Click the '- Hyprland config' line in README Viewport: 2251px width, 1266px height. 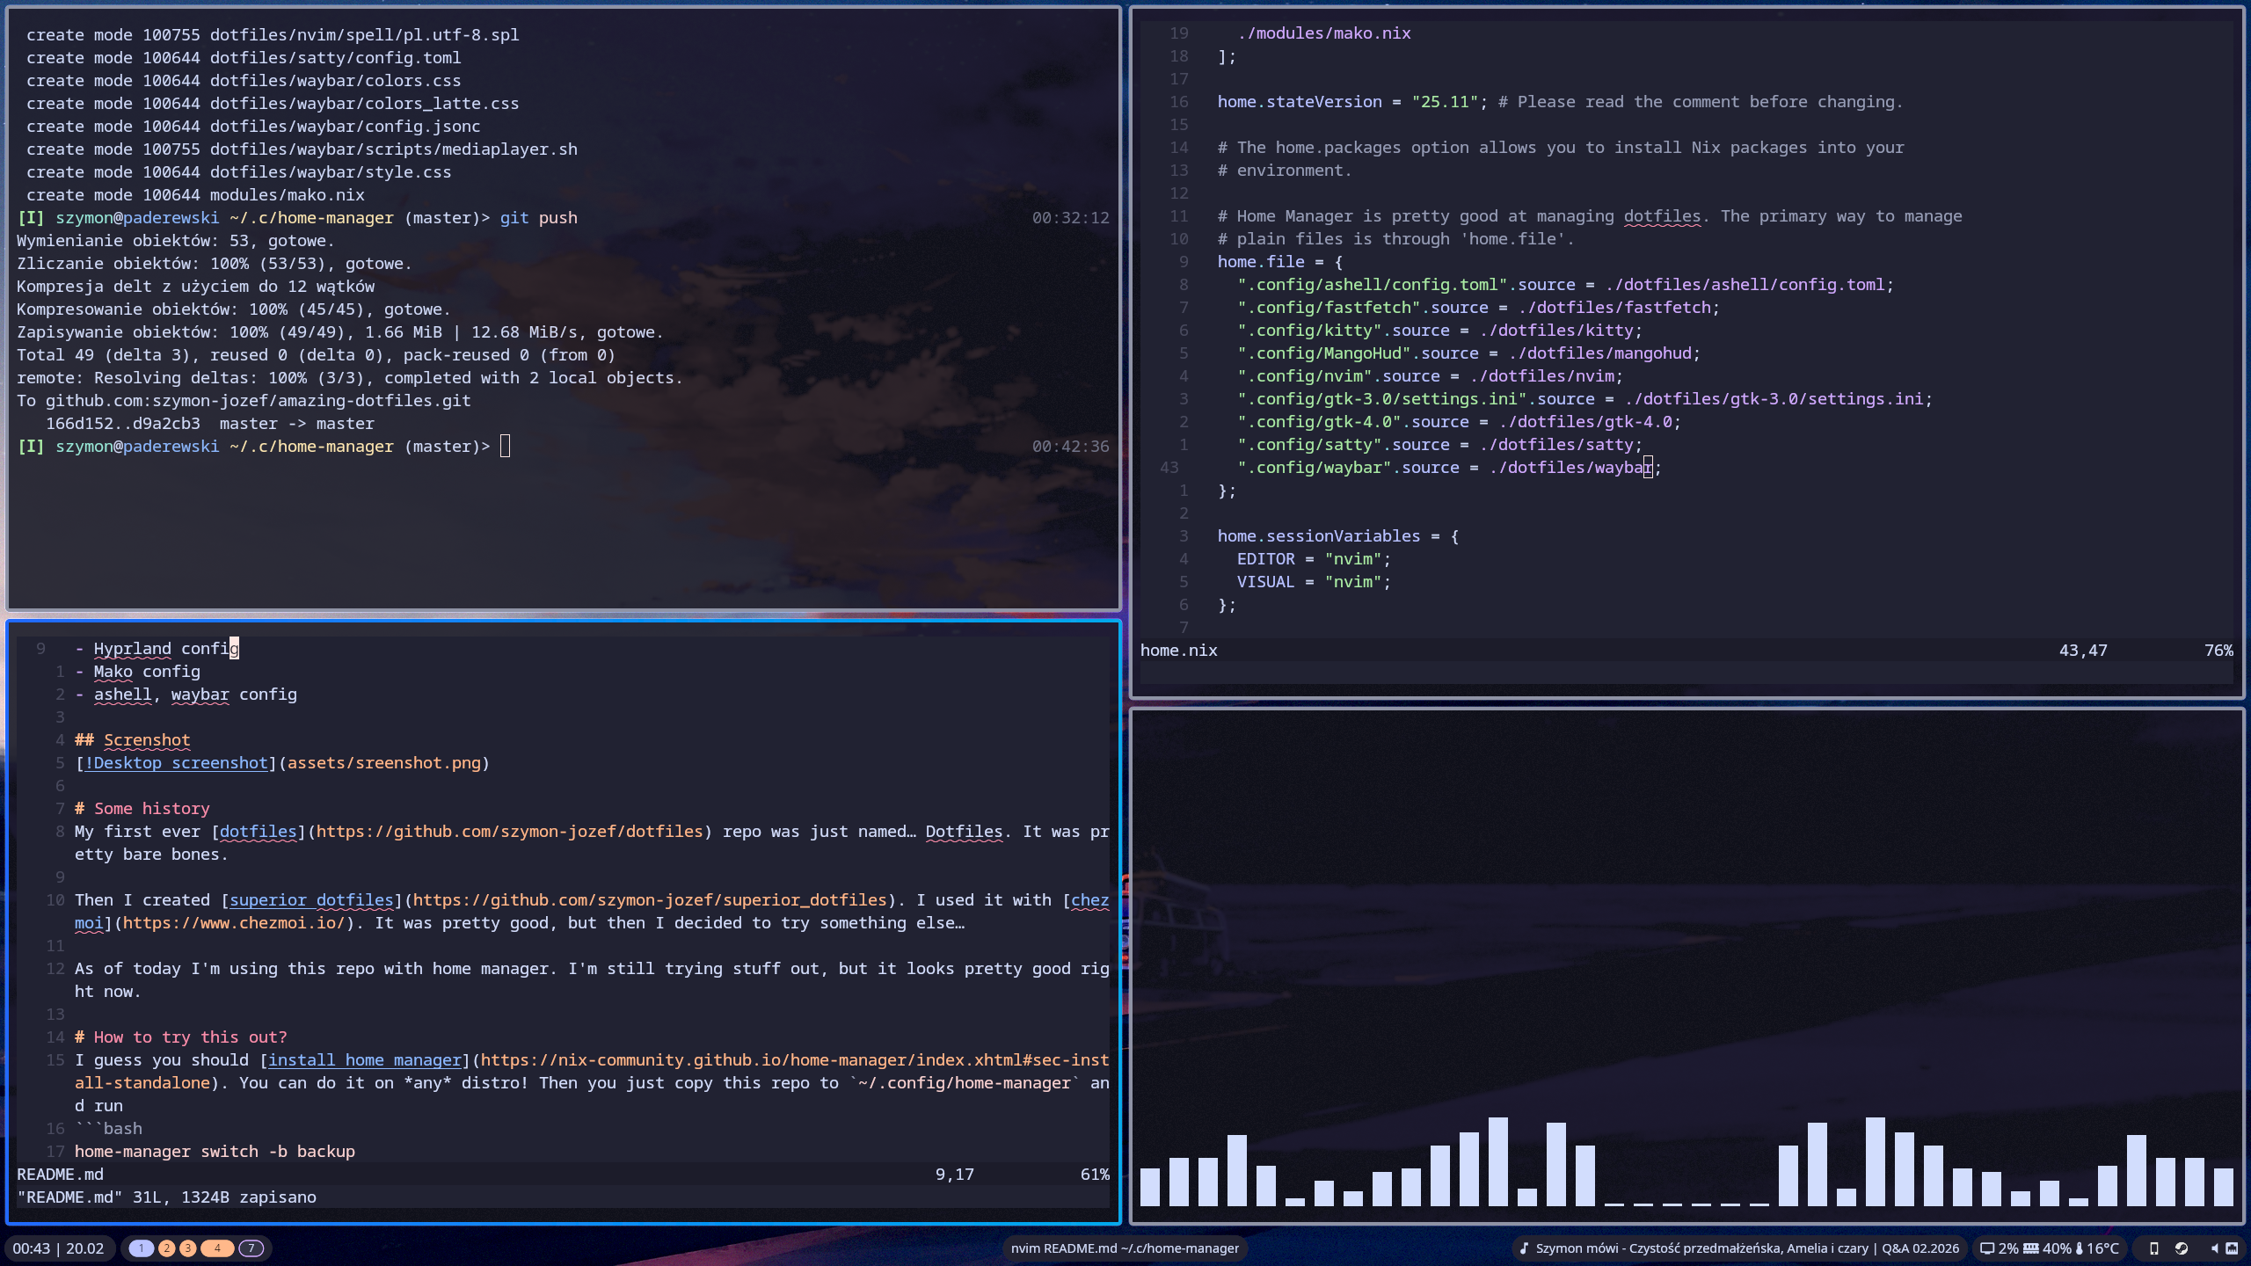pos(157,648)
